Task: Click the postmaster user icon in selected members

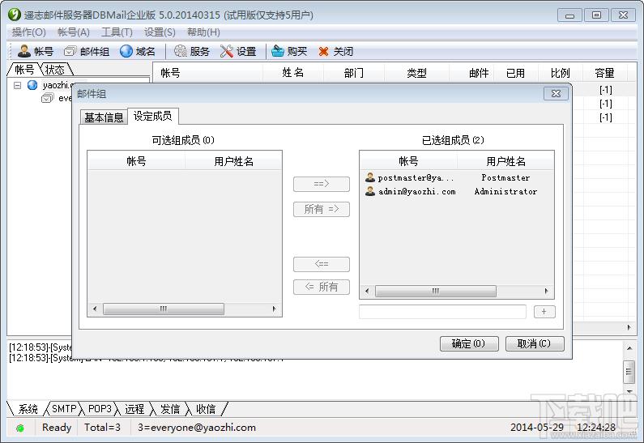Action: 370,177
